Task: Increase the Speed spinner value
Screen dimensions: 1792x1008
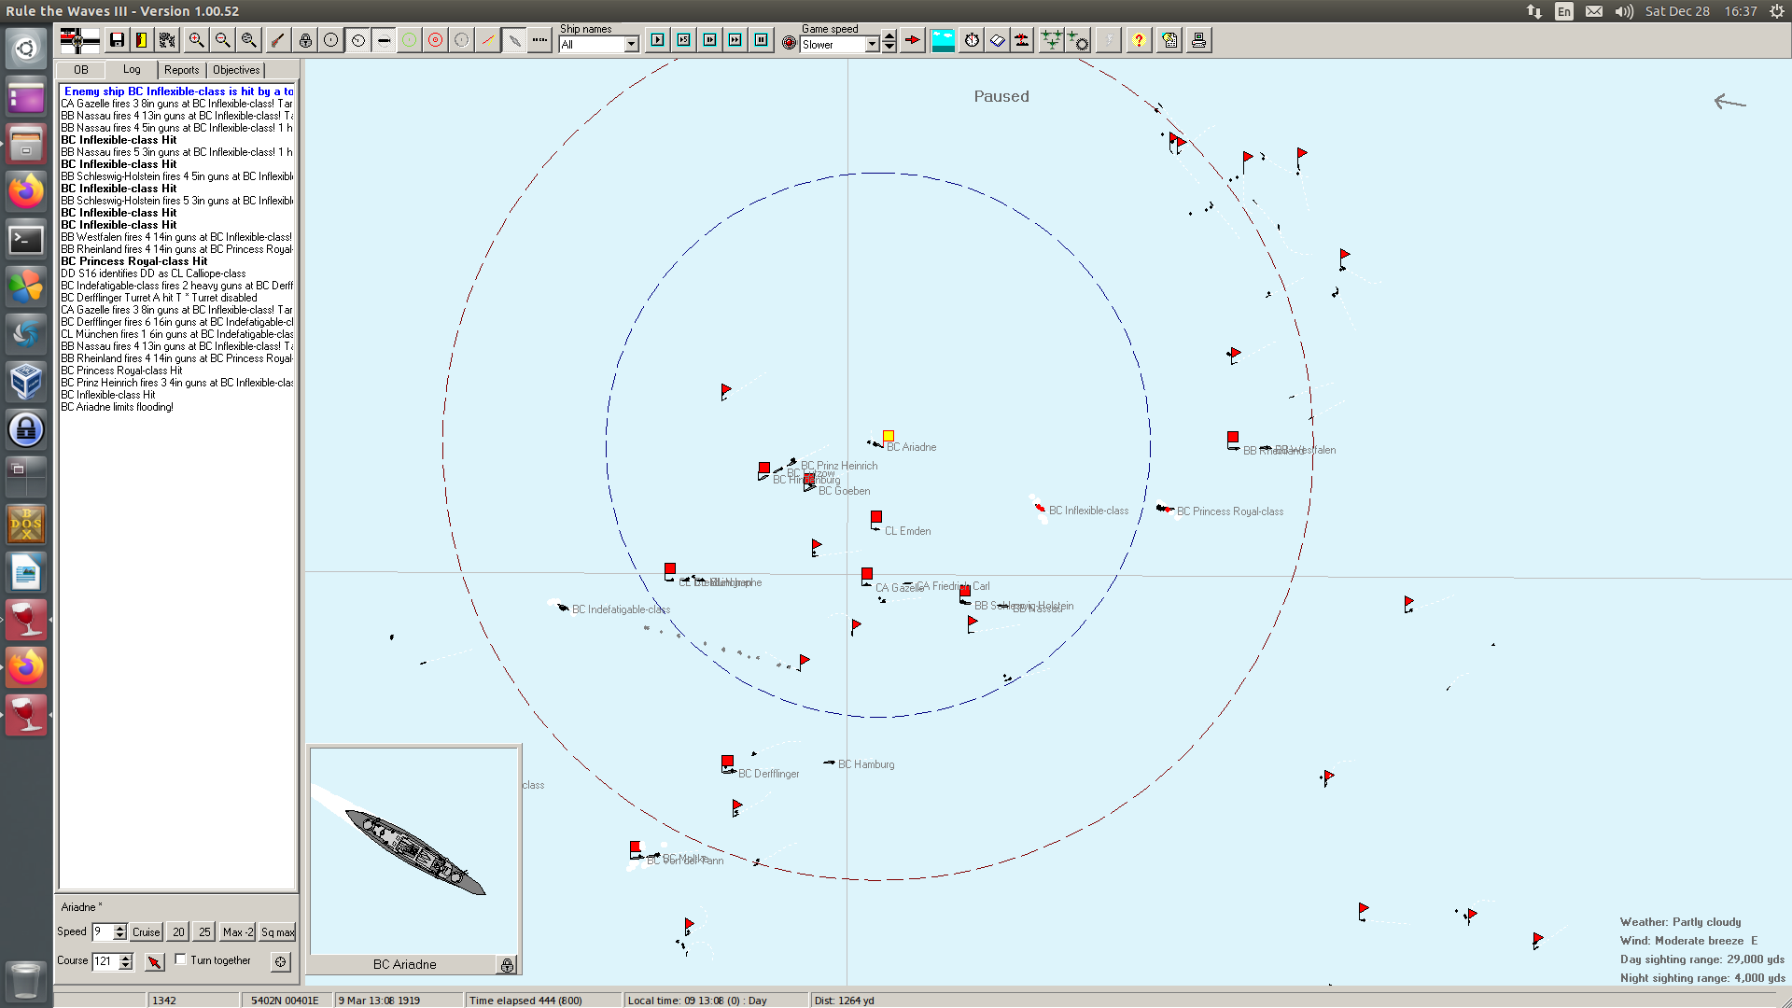Action: point(119,927)
